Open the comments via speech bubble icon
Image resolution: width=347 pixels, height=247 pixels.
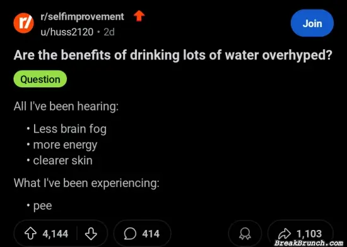[130, 234]
